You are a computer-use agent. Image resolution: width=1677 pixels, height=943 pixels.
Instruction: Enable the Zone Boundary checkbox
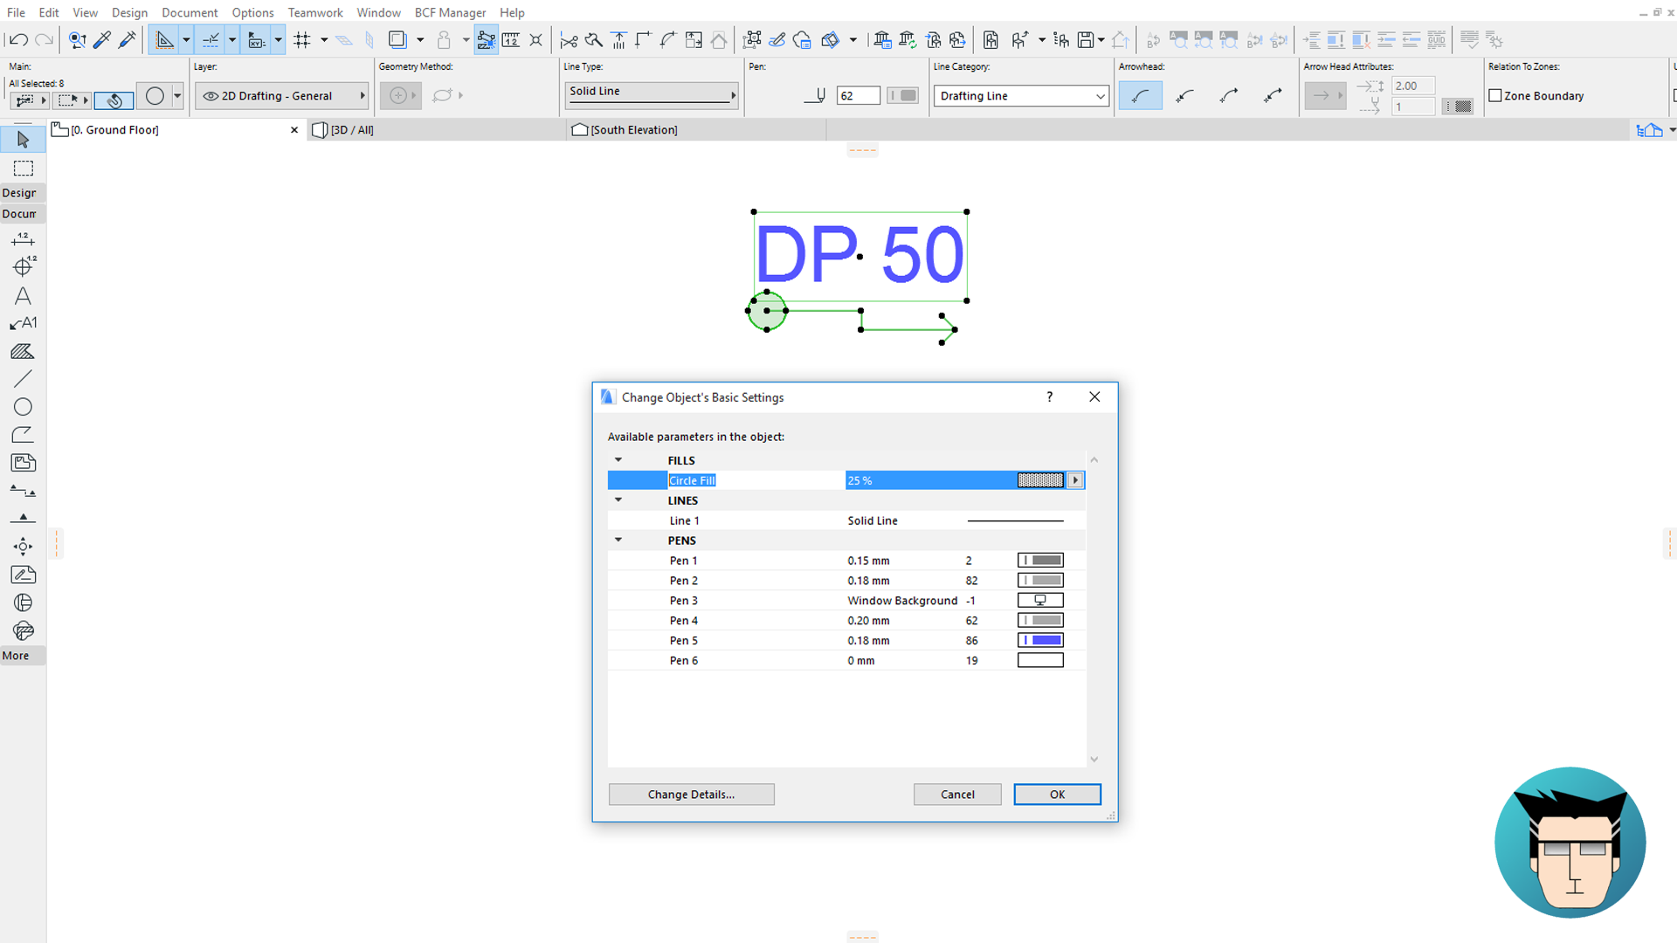(1495, 96)
